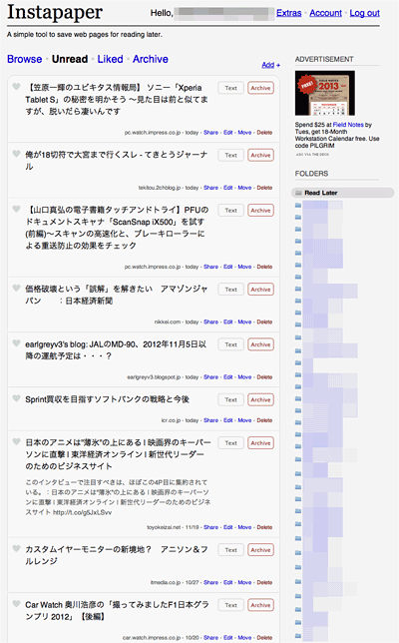Open the Xperia Tablet S article title
Image resolution: width=399 pixels, height=643 pixels.
click(117, 100)
